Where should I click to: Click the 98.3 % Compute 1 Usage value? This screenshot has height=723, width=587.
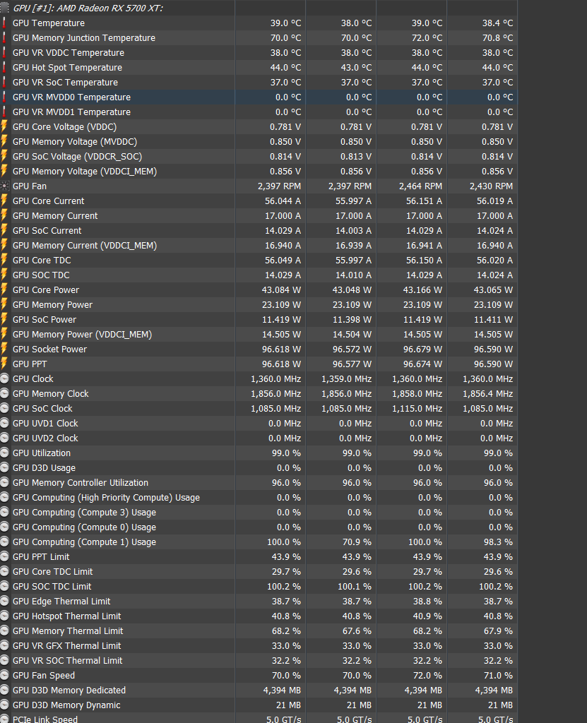point(498,542)
